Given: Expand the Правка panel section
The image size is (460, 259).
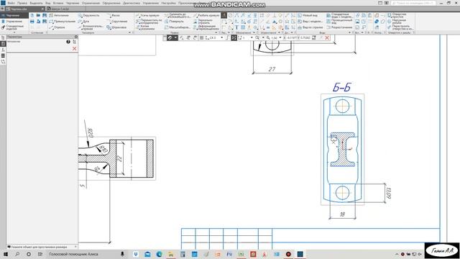Looking at the screenshot, I should (x=216, y=32).
